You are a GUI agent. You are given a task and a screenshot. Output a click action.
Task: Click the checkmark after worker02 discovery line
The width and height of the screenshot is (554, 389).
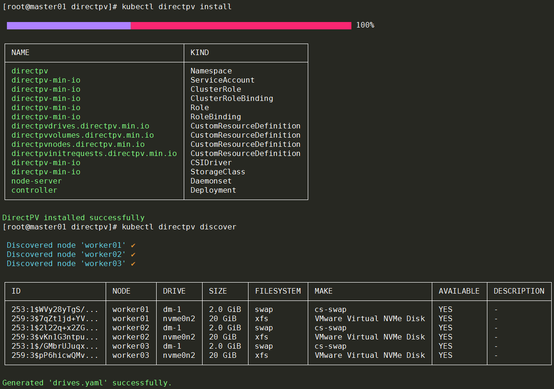pyautogui.click(x=133, y=255)
